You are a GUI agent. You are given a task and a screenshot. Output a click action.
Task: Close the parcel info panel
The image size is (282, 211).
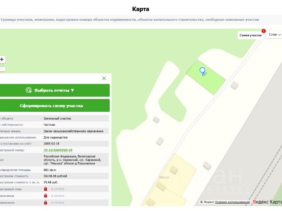[104, 78]
